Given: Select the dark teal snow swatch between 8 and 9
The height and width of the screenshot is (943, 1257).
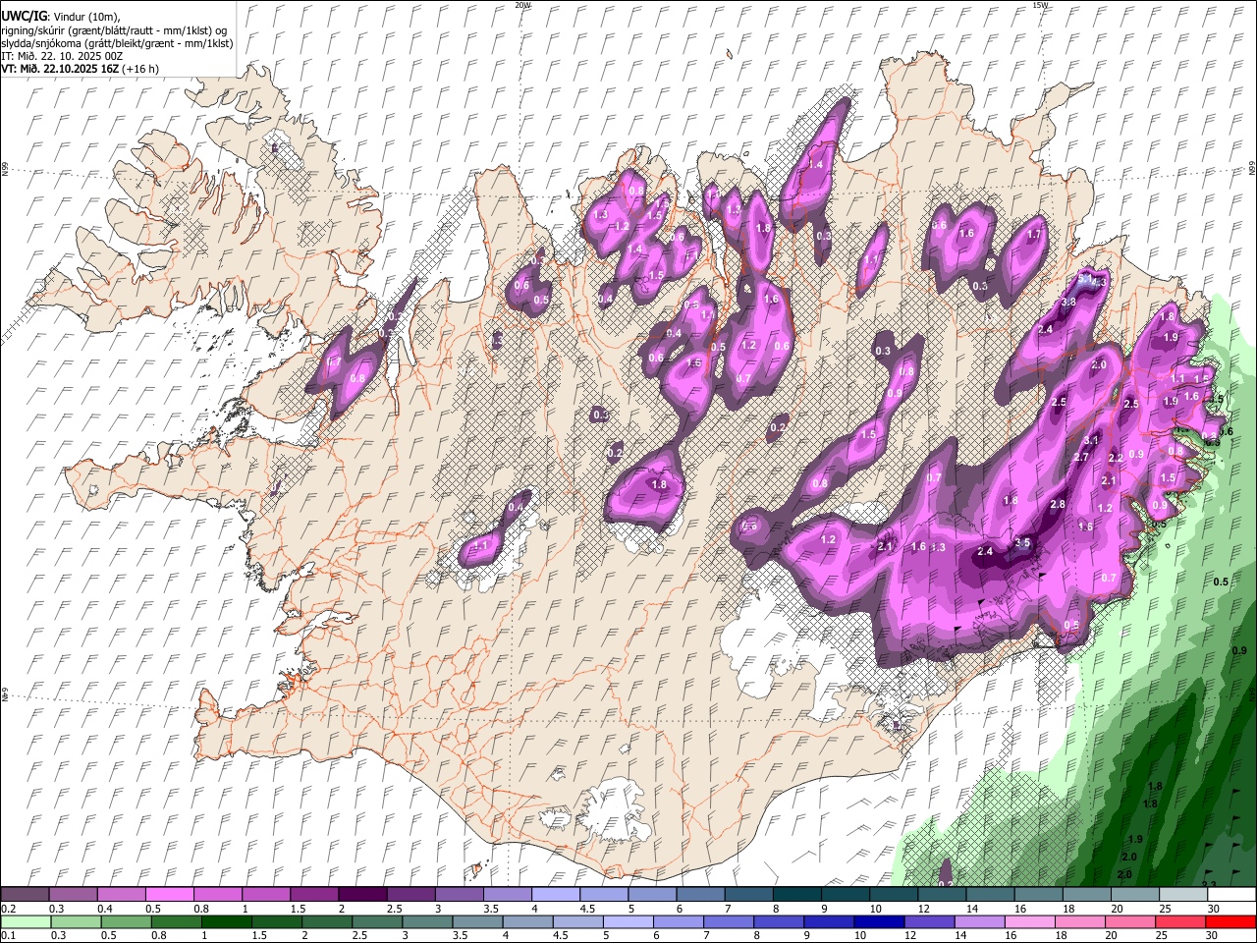Looking at the screenshot, I should [x=796, y=894].
